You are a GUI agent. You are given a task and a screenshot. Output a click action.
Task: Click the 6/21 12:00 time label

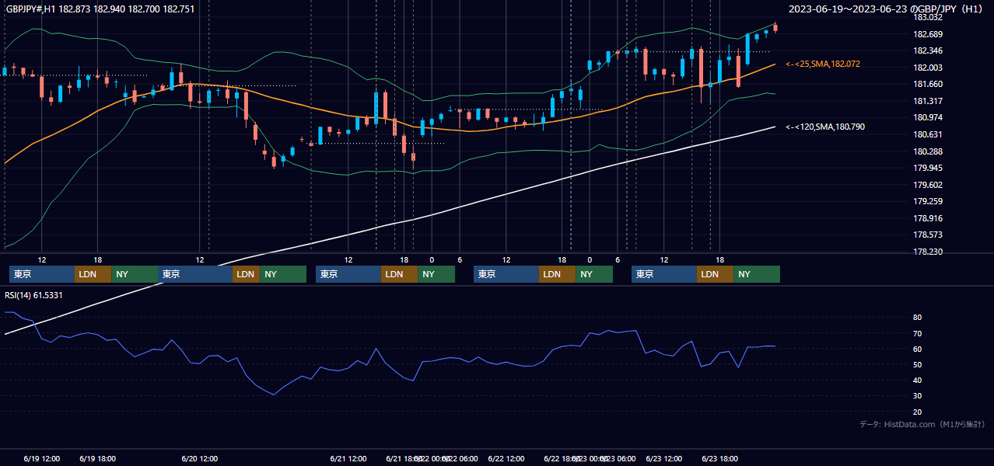(348, 458)
